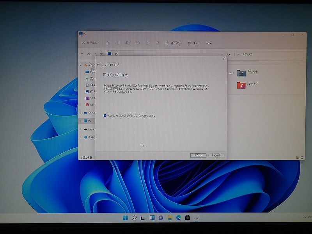Open taskbar Search

click(x=134, y=218)
